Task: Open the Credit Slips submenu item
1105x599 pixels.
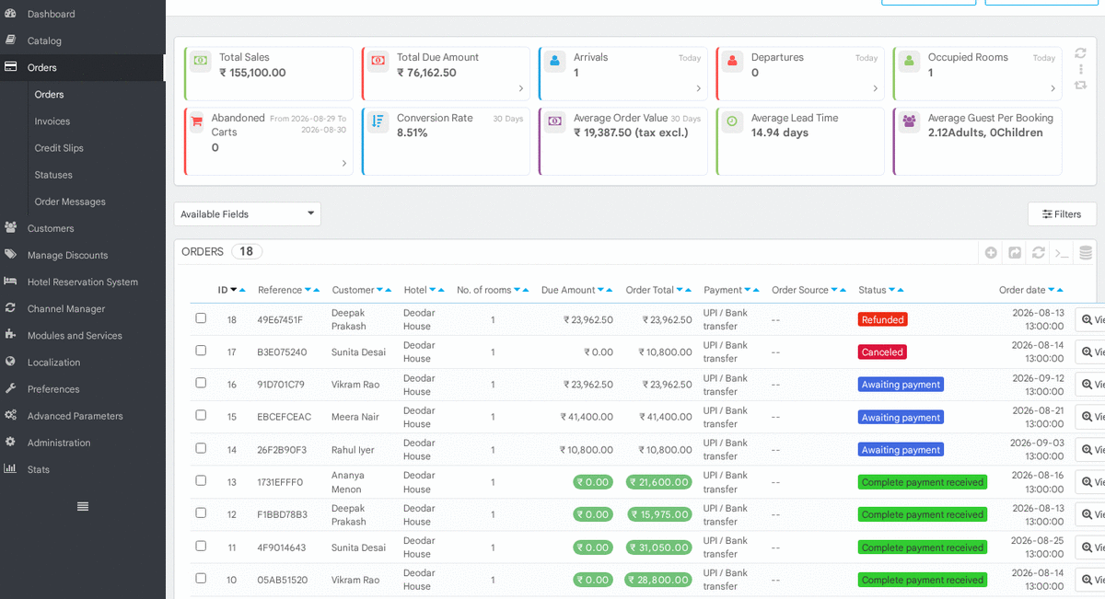Action: [x=59, y=147]
